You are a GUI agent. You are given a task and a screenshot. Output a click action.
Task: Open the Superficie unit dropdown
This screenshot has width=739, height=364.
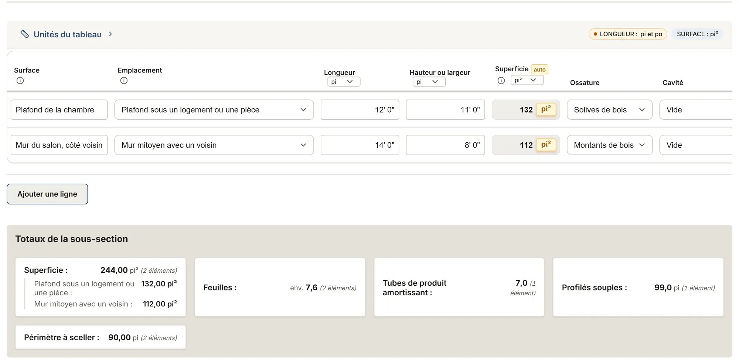click(x=527, y=80)
